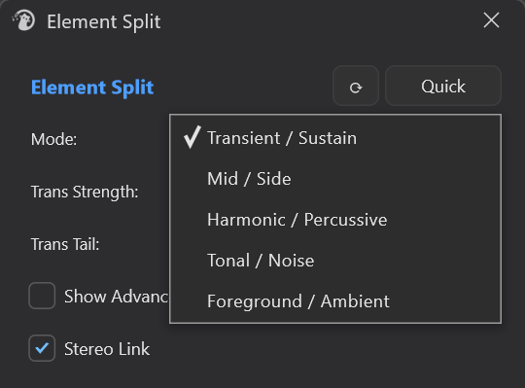
Task: Click the reset circular arrow icon
Action: click(356, 87)
